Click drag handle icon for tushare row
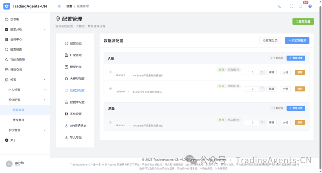Viewport: 322px width, 173px height. [110, 89]
